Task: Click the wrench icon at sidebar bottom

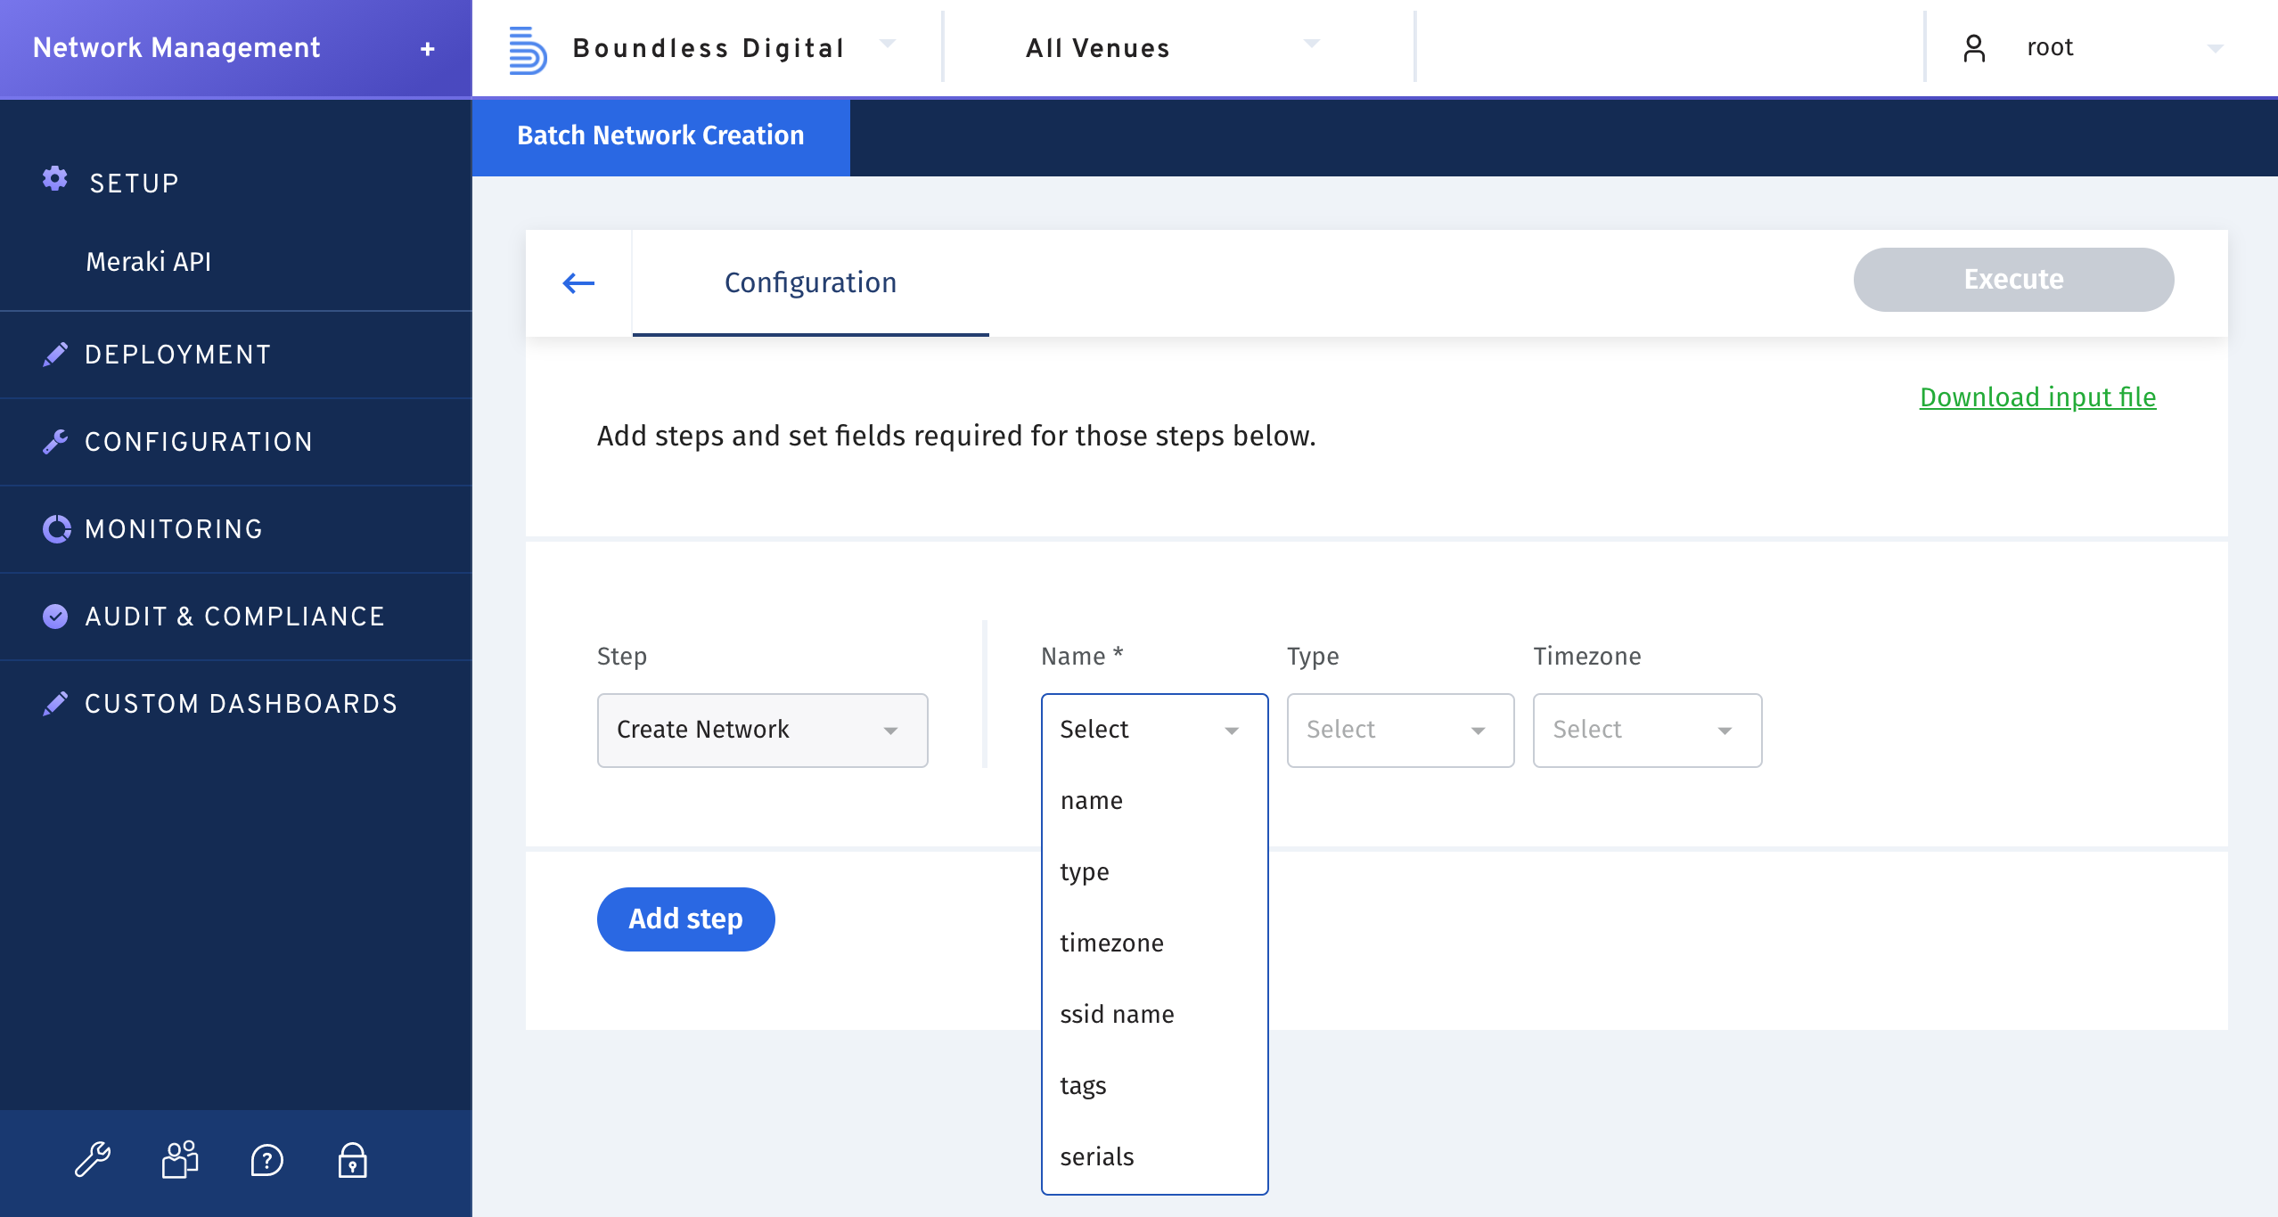Action: 94,1160
